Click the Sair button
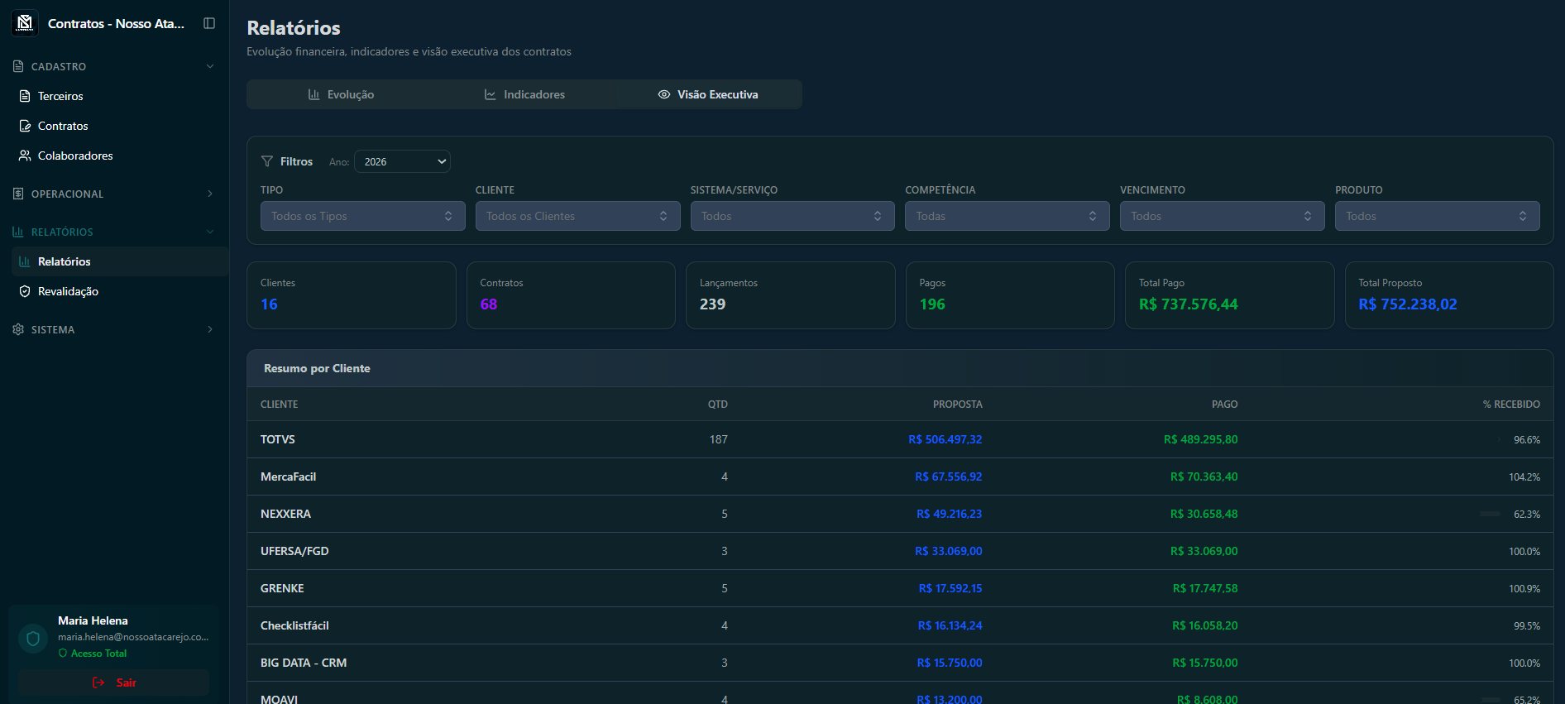1565x704 pixels. coord(114,682)
